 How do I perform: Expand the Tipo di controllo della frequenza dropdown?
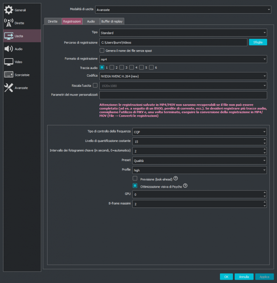point(200,132)
